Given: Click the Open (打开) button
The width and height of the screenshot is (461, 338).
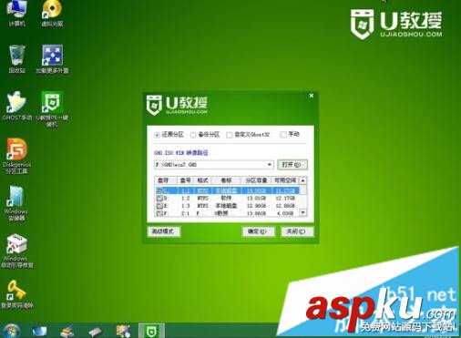Looking at the screenshot, I should pyautogui.click(x=292, y=165).
